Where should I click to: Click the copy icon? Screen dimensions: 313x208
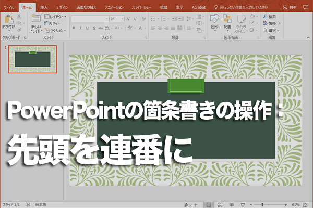pos(19,23)
